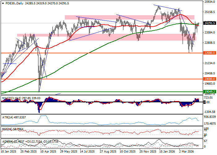Select the orange line at 20000.0

tap(93, 79)
